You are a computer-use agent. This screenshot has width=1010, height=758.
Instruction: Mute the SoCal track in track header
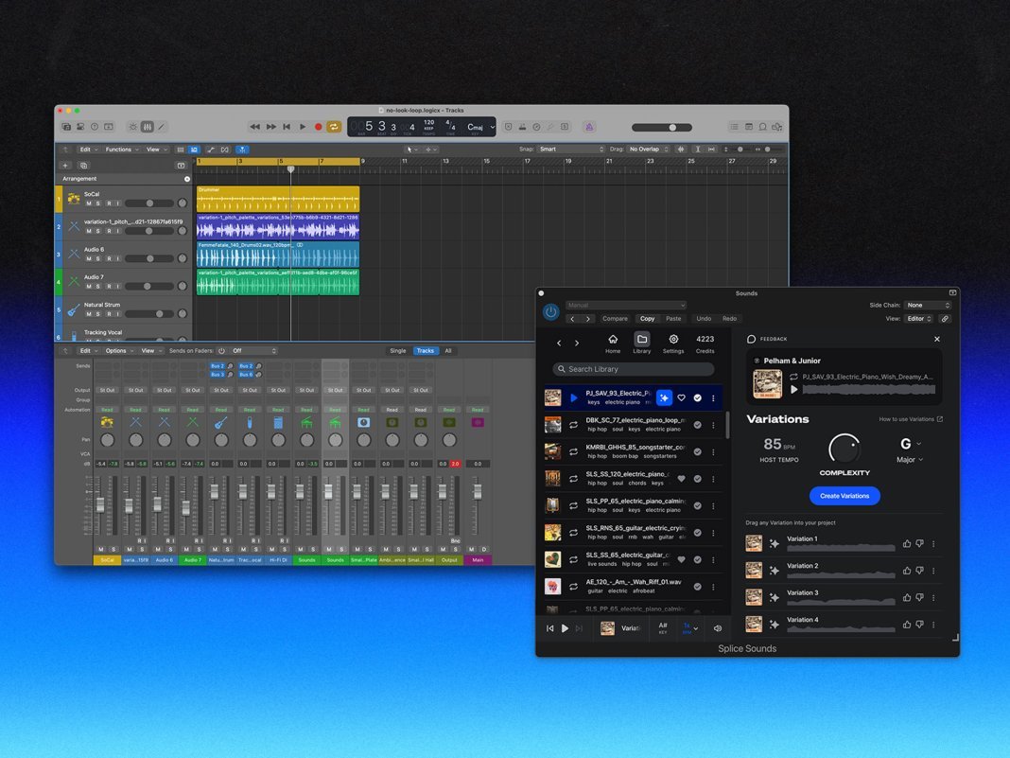(89, 203)
